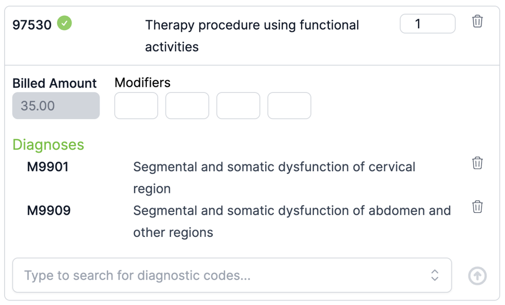
Task: Click the cervical region diagnosis description
Action: click(274, 178)
